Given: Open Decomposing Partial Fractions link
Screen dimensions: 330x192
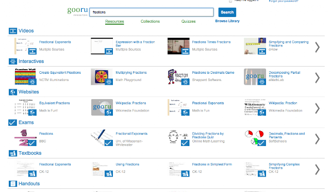Looking at the screenshot, I should (284, 74).
